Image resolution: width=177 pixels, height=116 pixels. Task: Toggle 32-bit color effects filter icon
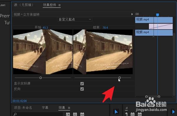[x=75, y=114]
